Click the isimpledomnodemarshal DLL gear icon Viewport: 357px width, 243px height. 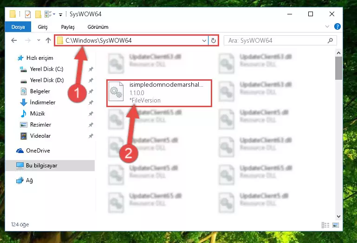(x=116, y=92)
